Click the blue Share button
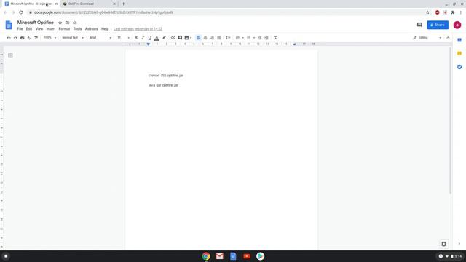This screenshot has width=466, height=262. pos(438,25)
